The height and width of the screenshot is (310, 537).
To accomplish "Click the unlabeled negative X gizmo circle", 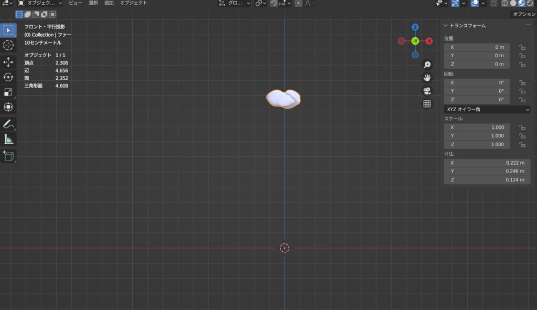I will (x=401, y=41).
